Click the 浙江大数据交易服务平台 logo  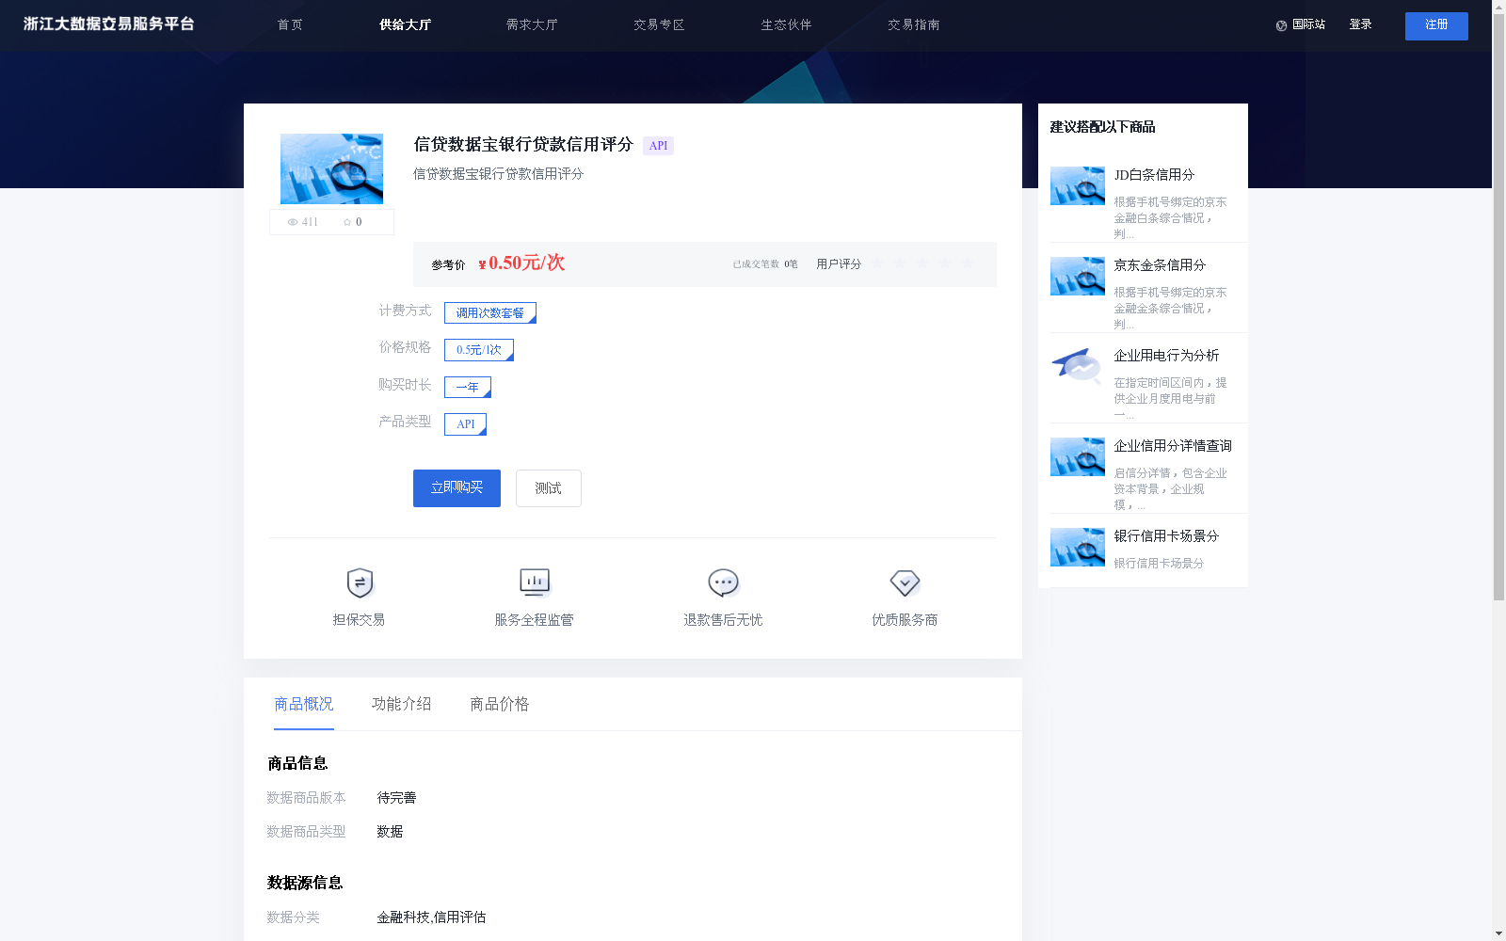click(x=108, y=24)
